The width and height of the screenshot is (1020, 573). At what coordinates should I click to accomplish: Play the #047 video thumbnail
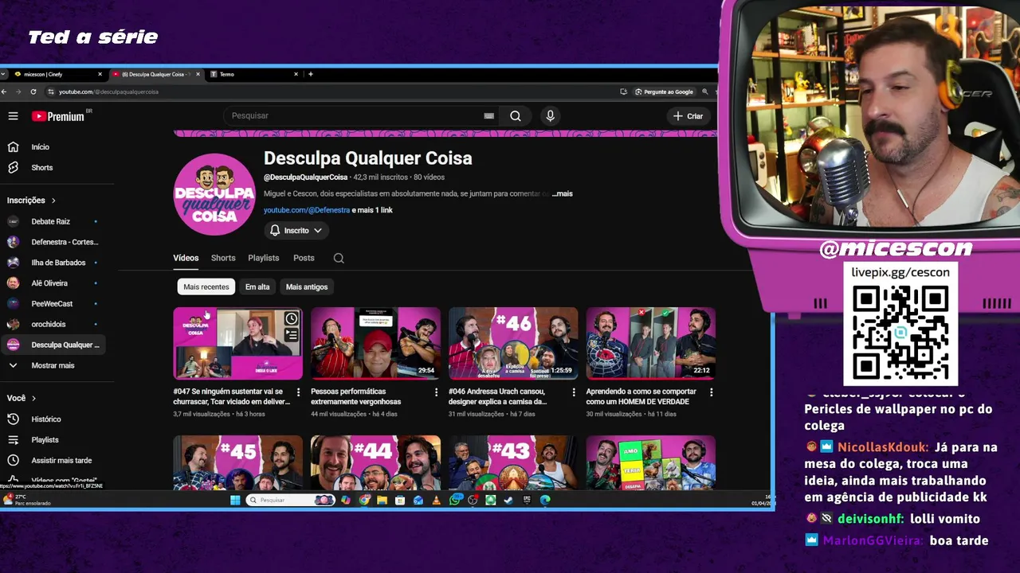[x=237, y=343]
